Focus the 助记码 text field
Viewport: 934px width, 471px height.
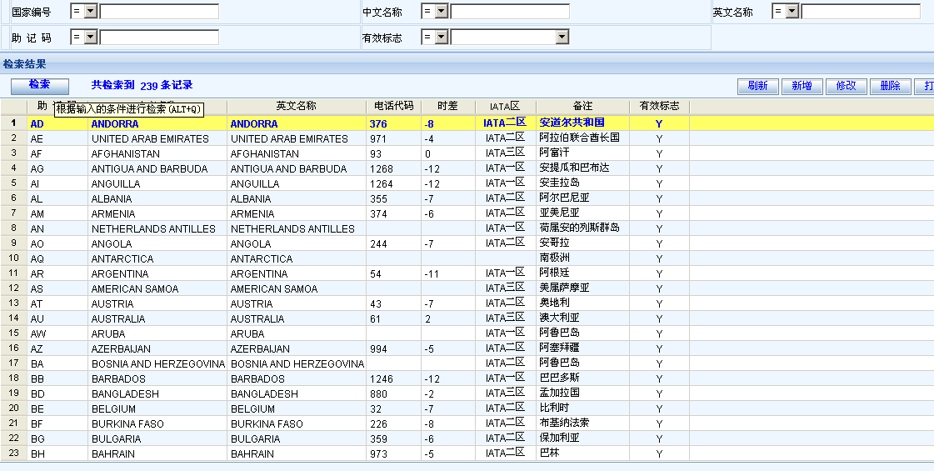(159, 38)
